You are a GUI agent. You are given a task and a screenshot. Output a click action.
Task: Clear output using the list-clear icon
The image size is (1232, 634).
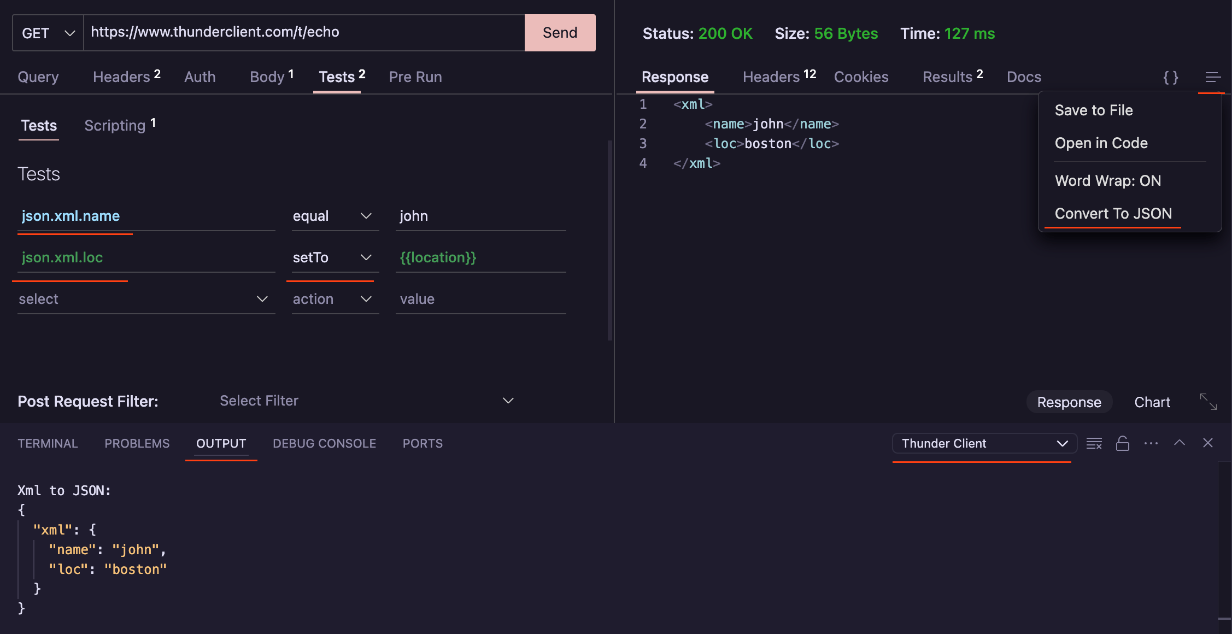click(x=1094, y=443)
